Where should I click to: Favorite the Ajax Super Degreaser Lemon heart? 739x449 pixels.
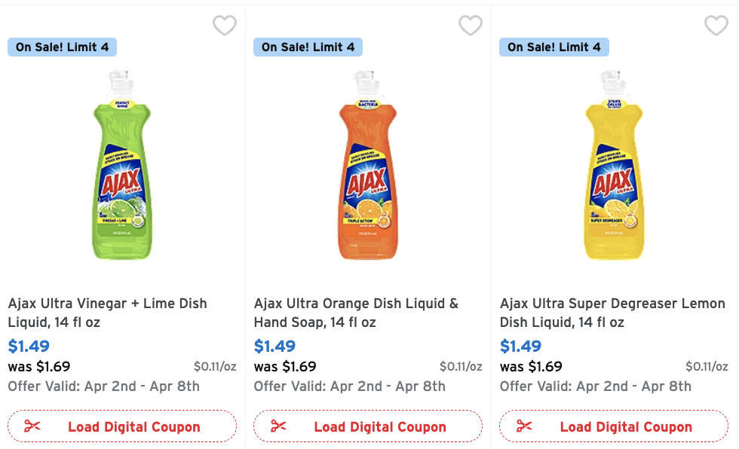(x=716, y=26)
